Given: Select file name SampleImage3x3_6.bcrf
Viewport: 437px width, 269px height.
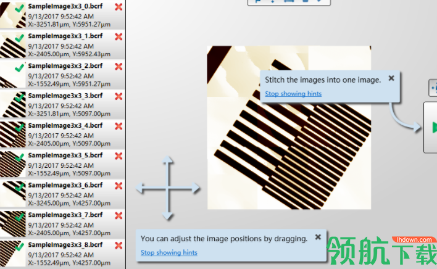Looking at the screenshot, I should (65, 185).
